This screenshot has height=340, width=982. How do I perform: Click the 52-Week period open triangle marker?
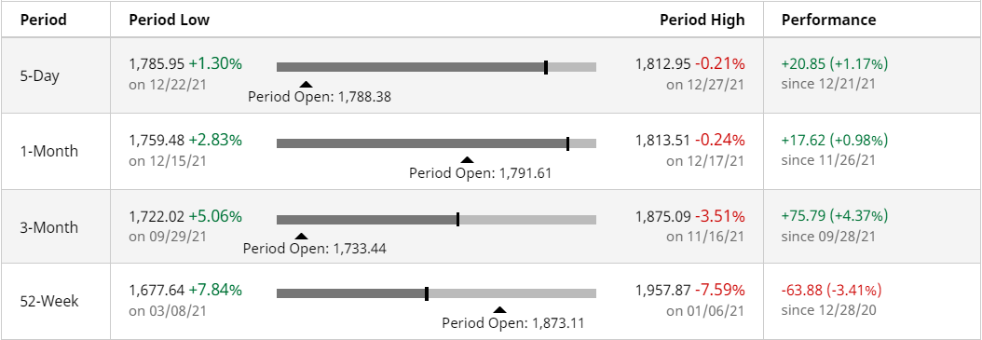499,309
